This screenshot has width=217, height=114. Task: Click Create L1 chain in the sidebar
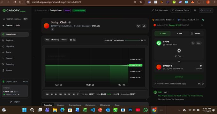pos(11,25)
